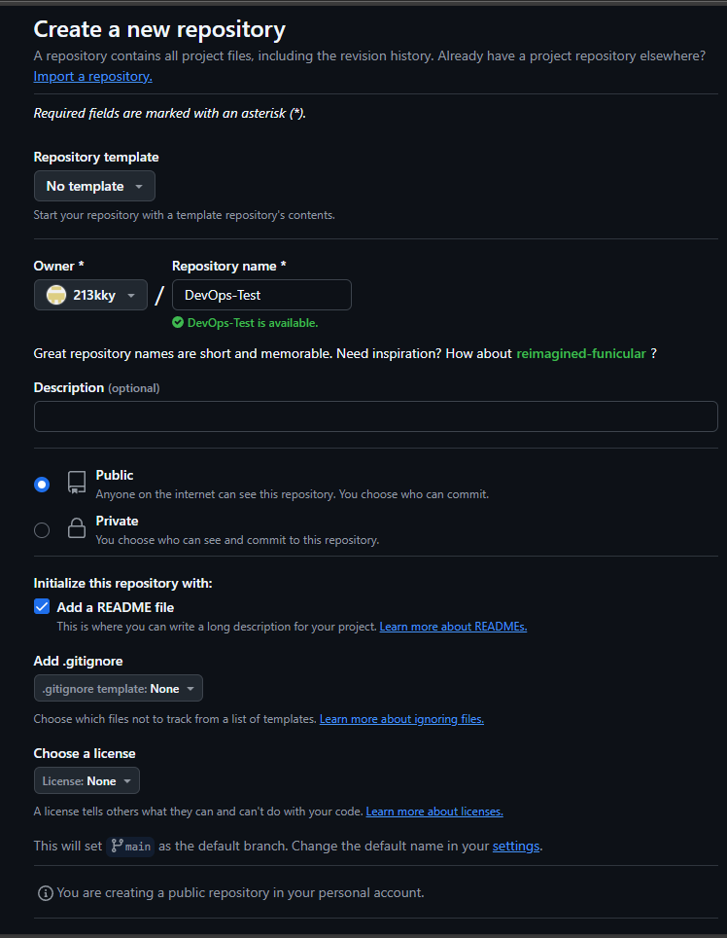Use the suggested name reimagined-funicular
Image resolution: width=727 pixels, height=938 pixels.
coord(580,353)
